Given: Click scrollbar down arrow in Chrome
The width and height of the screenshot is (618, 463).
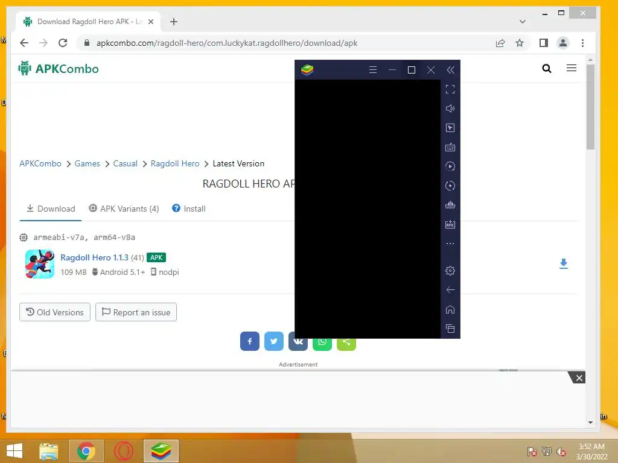Looking at the screenshot, I should (590, 423).
